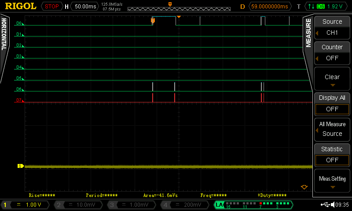Select the D1 digital channel label

tap(19, 34)
